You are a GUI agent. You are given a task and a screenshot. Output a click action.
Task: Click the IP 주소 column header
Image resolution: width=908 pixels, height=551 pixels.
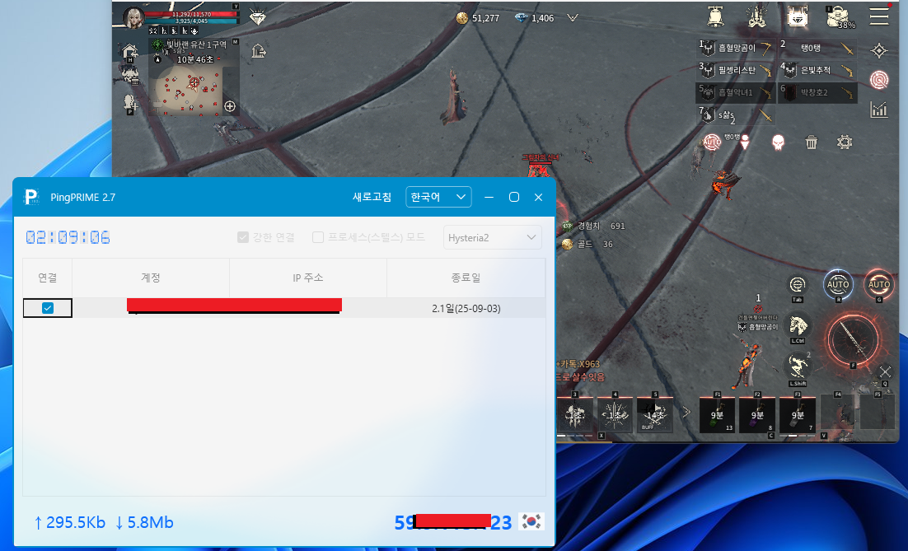pyautogui.click(x=308, y=278)
